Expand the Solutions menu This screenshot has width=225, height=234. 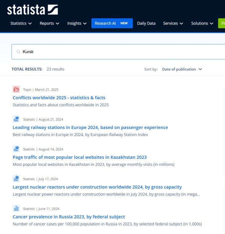point(202,23)
